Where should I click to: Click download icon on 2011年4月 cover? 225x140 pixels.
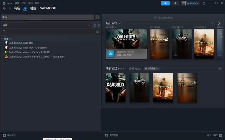point(153,54)
